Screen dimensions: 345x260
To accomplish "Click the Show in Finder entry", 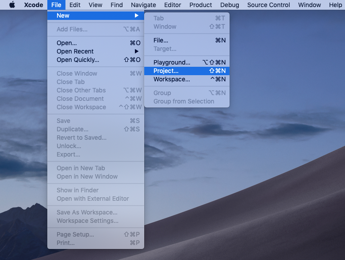I will pyautogui.click(x=96, y=190).
